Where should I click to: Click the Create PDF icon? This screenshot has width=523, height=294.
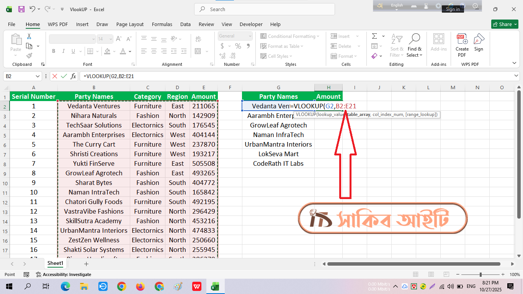[462, 40]
